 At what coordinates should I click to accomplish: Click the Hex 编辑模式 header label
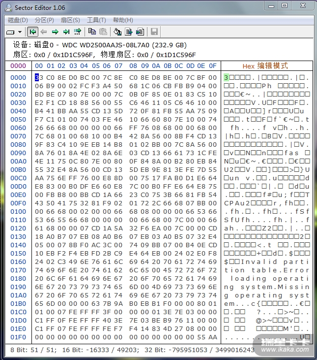tap(265, 66)
